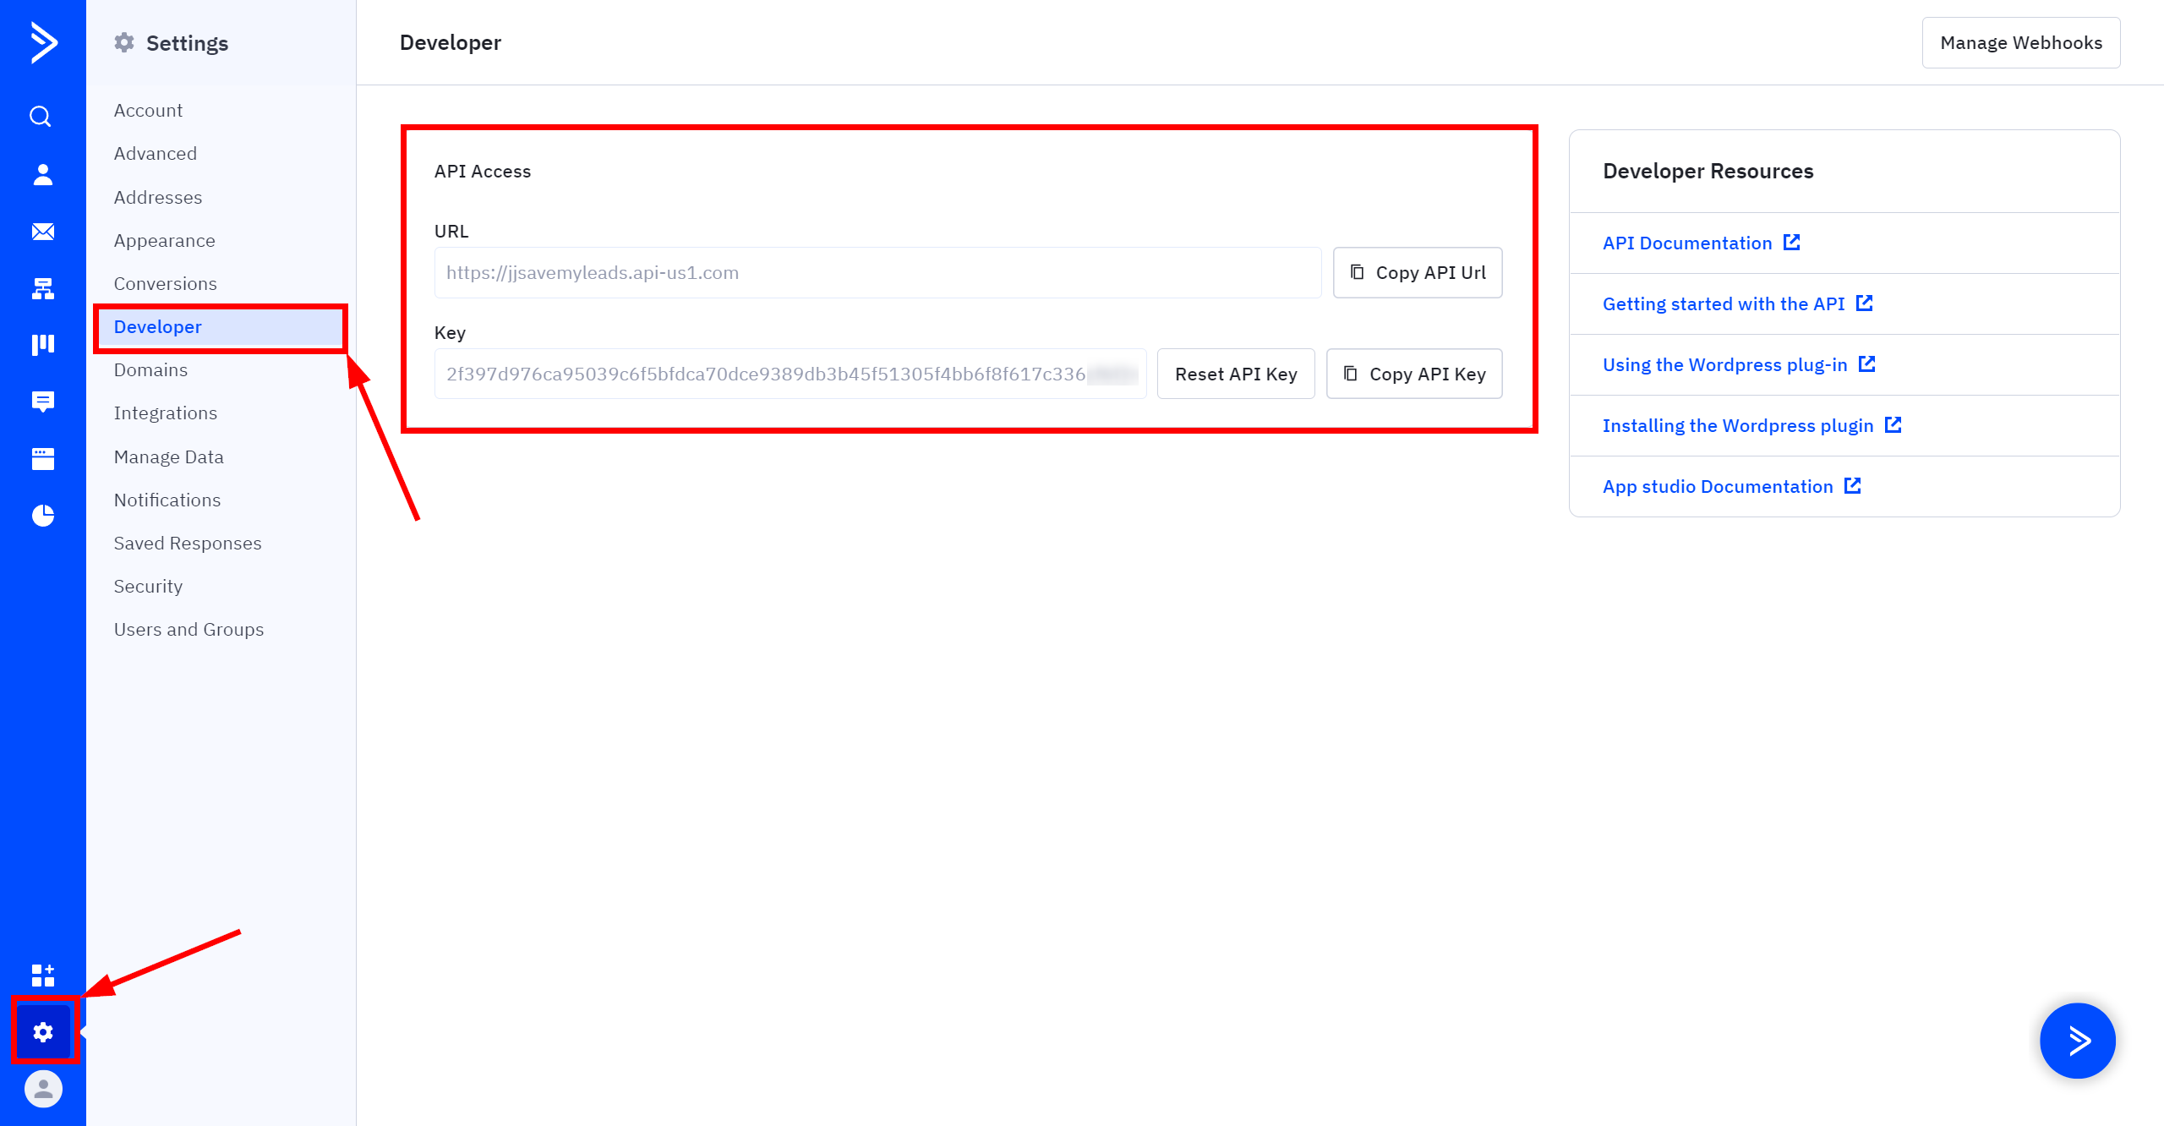Open Conversations chat icon in sidebar
The width and height of the screenshot is (2164, 1126).
point(43,402)
